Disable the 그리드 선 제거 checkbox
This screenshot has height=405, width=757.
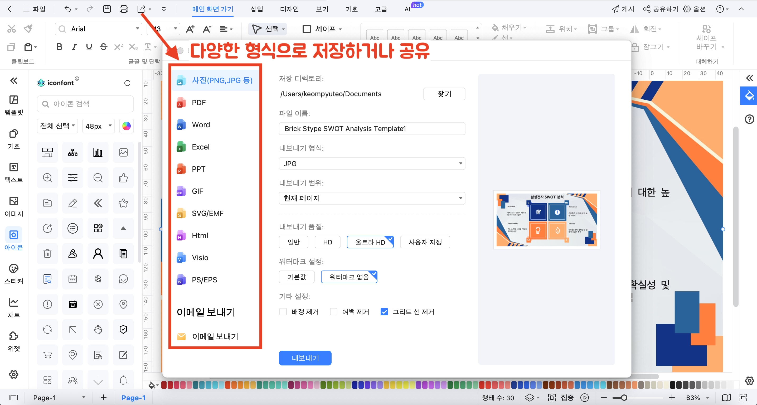pyautogui.click(x=384, y=312)
